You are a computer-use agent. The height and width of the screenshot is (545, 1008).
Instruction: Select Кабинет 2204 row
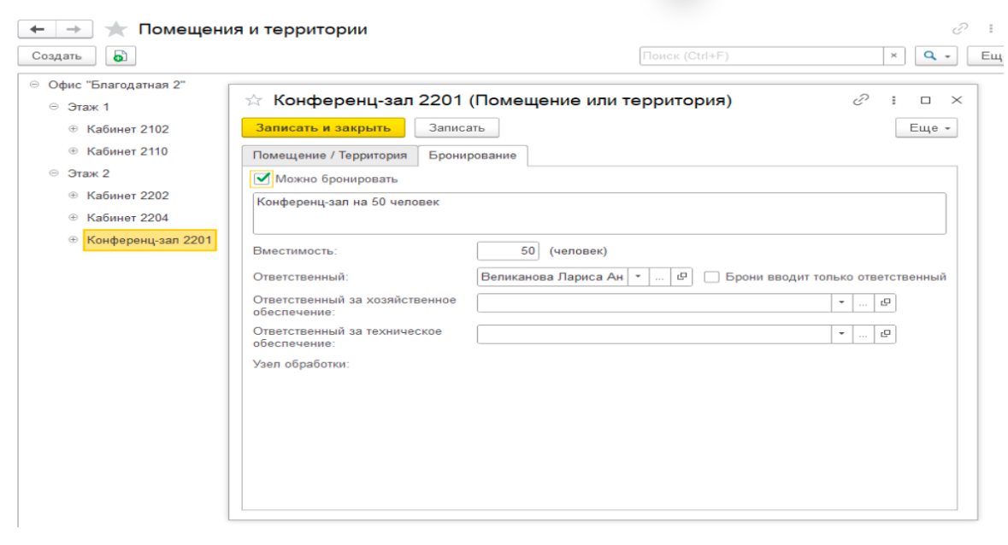tap(127, 218)
